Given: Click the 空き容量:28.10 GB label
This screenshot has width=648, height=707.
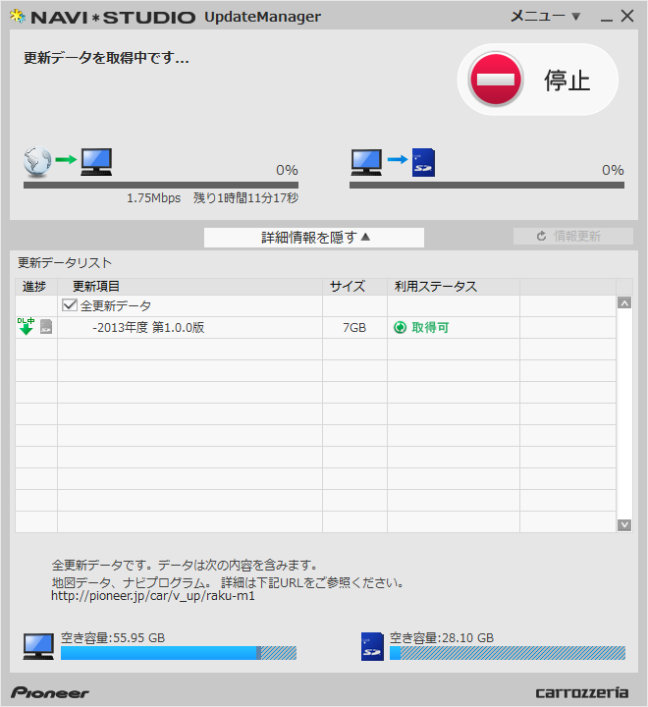Looking at the screenshot, I should click(442, 638).
